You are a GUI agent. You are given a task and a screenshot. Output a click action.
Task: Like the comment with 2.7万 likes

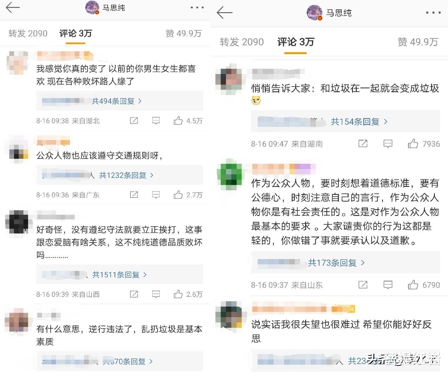click(178, 195)
